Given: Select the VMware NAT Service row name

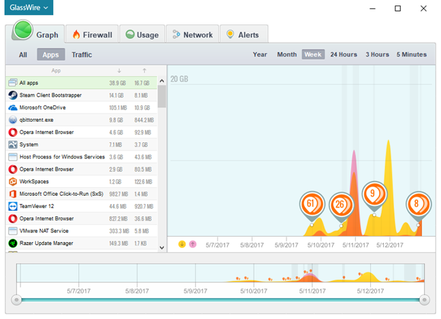Looking at the screenshot, I should (x=44, y=231).
